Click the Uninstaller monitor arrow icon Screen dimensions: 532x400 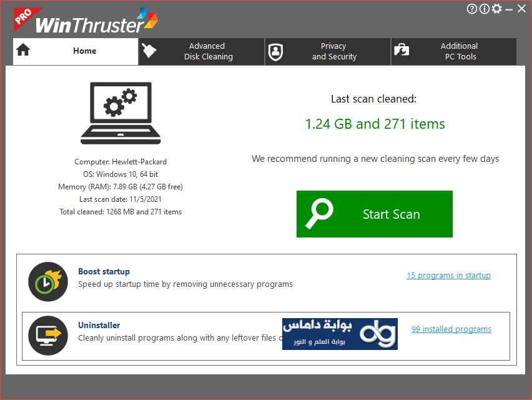tap(48, 336)
